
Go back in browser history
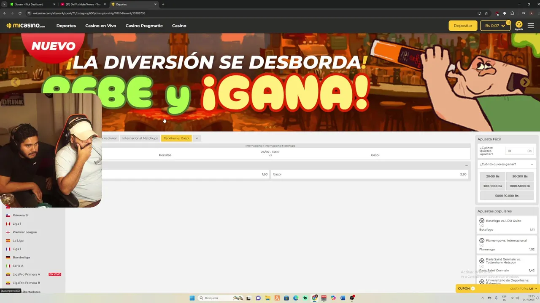click(x=5, y=13)
